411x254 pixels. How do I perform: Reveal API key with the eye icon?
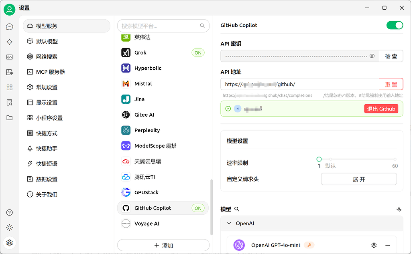click(x=372, y=56)
